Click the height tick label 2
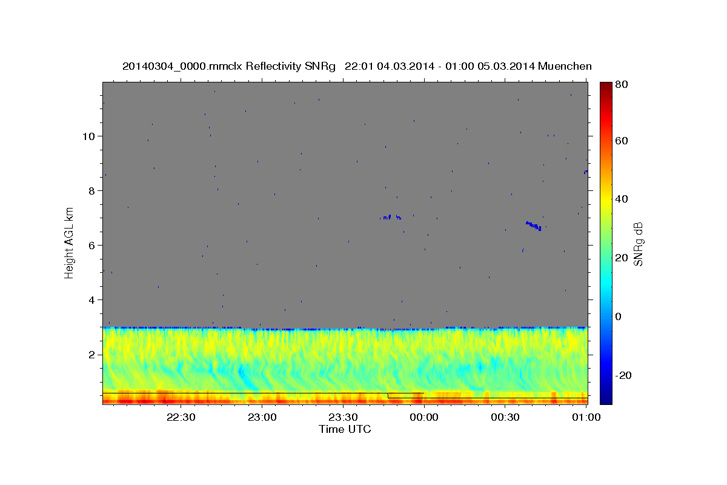Viewport: 727px width, 485px height. tap(91, 354)
